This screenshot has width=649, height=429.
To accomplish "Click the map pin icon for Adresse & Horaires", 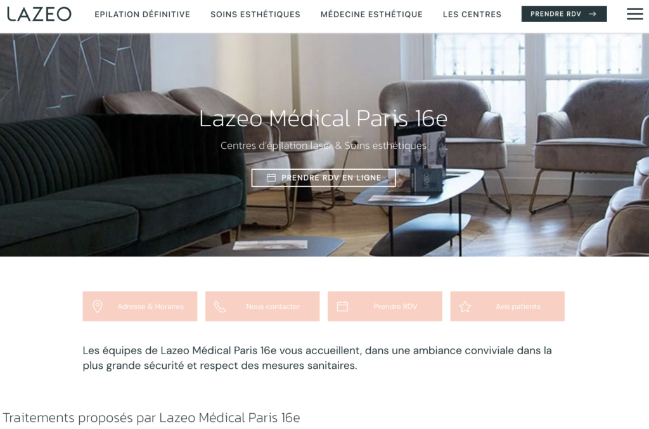I will tap(97, 307).
